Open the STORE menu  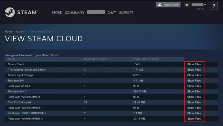pos(57,13)
